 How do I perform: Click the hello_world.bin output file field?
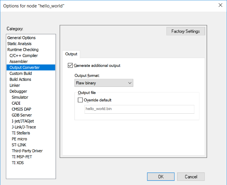(x=139, y=109)
